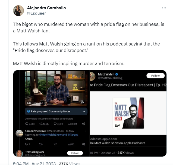Click Alejandra Caraballo's profile avatar
The image size is (173, 165).
click(18, 11)
